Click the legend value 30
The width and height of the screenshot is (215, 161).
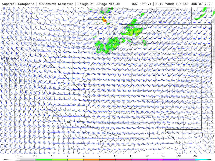coord(179,156)
